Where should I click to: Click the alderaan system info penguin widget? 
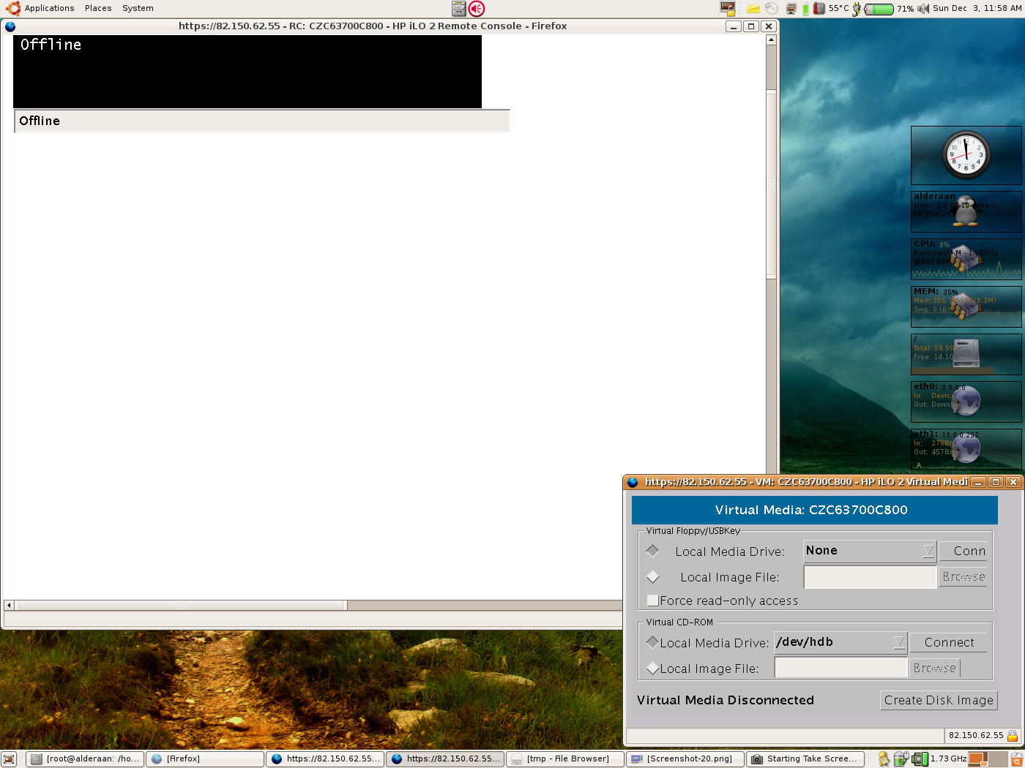coord(966,211)
